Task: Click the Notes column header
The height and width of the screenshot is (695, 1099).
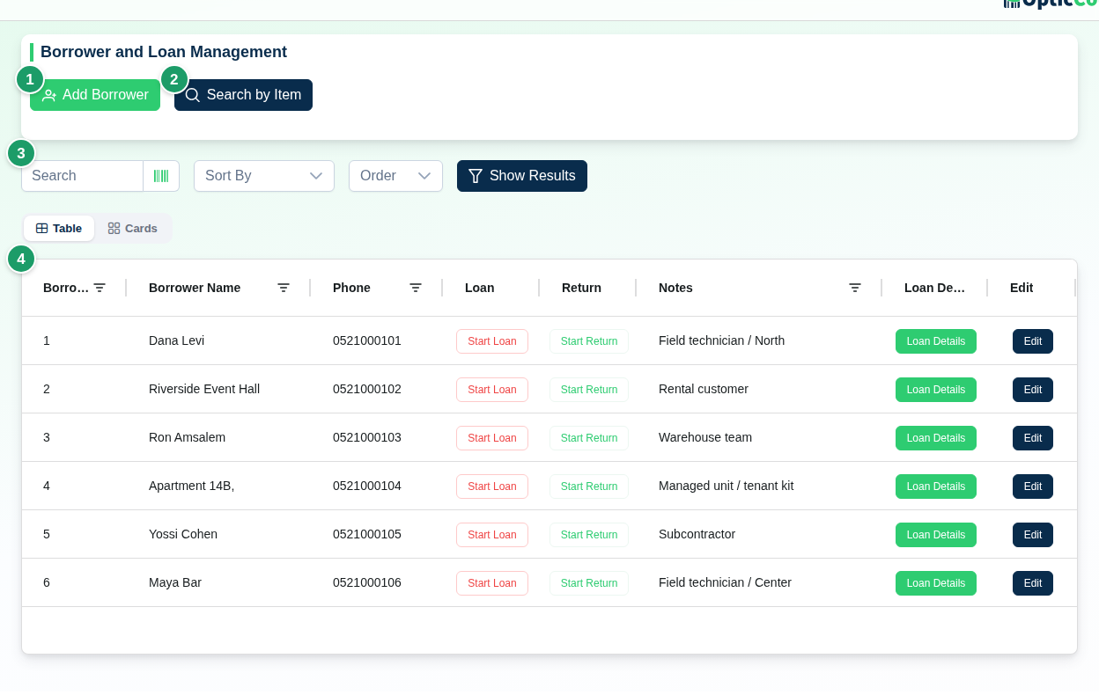Action: tap(675, 288)
